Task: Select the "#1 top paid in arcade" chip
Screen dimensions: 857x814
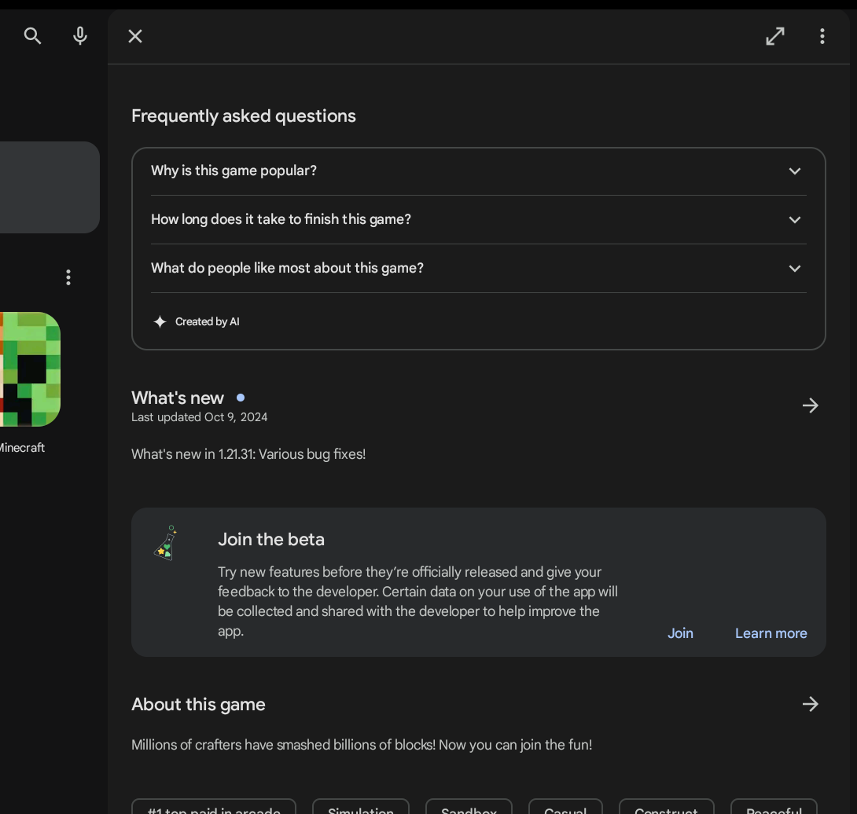Action: coord(214,808)
